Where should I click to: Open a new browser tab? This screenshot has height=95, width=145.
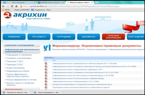coord(97,3)
